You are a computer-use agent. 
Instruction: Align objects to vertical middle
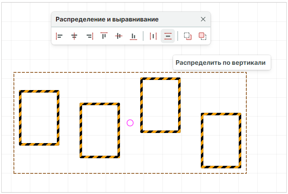click(x=119, y=36)
